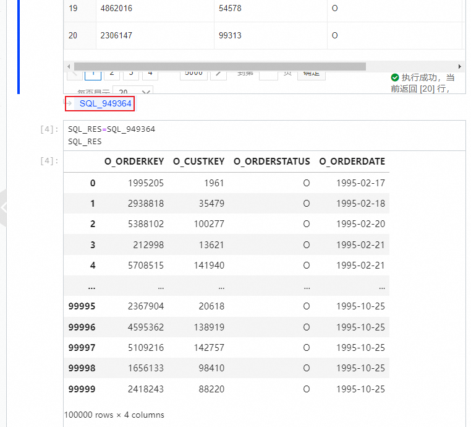Select page 2 of the results
The width and height of the screenshot is (471, 427).
(x=112, y=75)
